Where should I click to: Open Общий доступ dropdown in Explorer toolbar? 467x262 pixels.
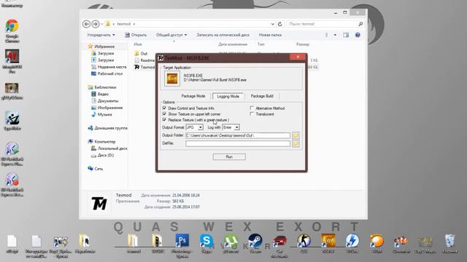(171, 35)
